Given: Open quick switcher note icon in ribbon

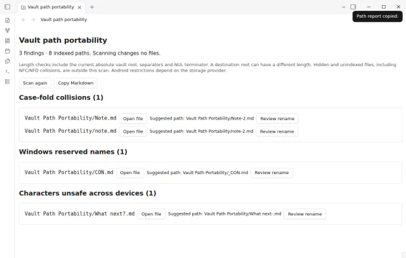Looking at the screenshot, I should point(7,20).
